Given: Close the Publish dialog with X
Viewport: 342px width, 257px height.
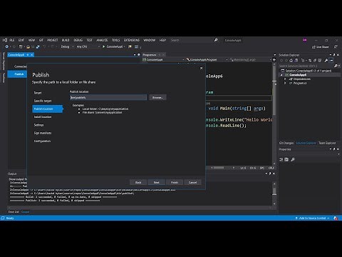Looking at the screenshot, I should (201, 68).
